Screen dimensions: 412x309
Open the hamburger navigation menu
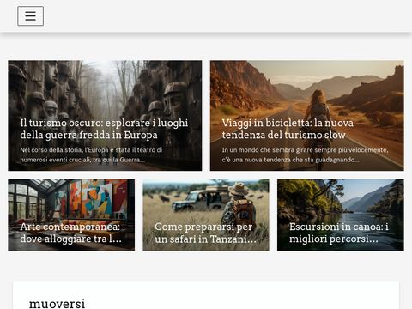point(30,16)
